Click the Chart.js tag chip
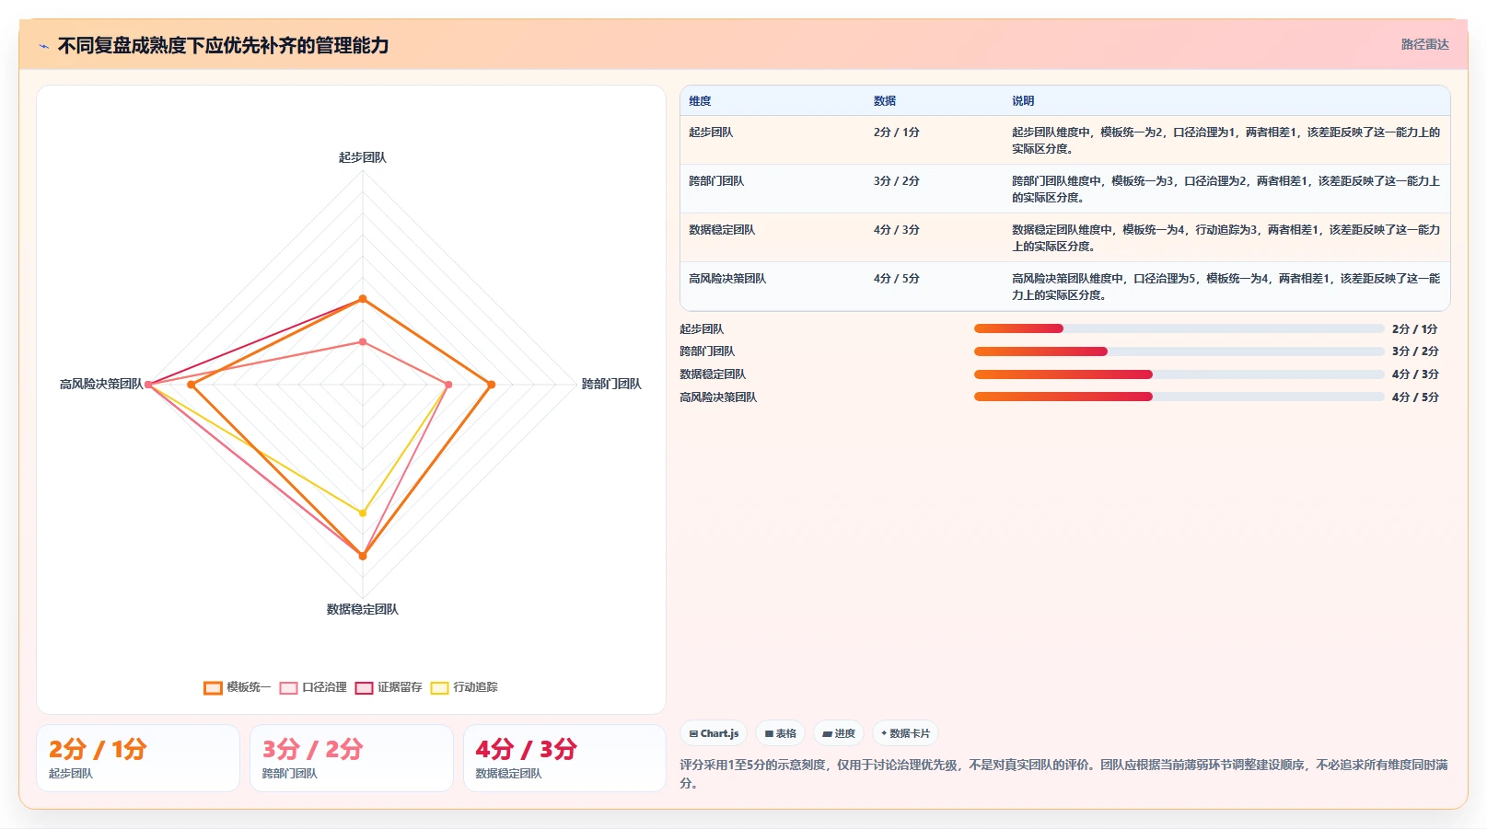This screenshot has height=829, width=1487. click(714, 733)
